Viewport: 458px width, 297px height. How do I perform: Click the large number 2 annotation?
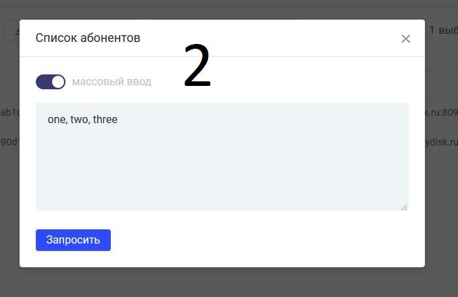[197, 66]
